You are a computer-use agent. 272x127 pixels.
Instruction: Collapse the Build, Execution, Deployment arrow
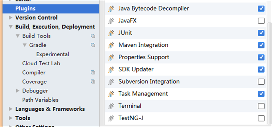[11, 27]
